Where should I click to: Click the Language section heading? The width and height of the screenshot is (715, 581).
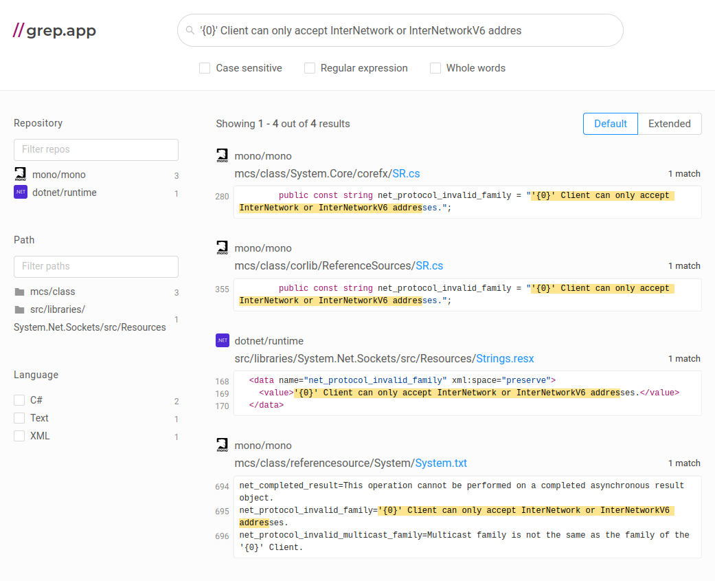coord(36,375)
